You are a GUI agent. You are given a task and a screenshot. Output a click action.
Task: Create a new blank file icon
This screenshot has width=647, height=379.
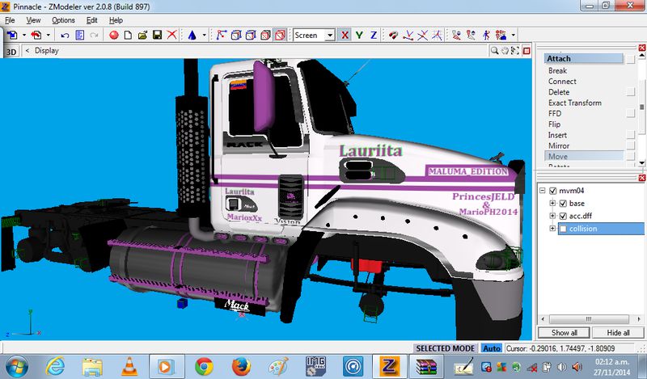coord(128,36)
